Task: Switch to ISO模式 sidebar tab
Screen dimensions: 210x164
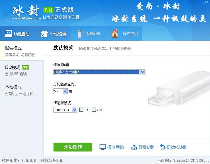Action: pyautogui.click(x=22, y=70)
